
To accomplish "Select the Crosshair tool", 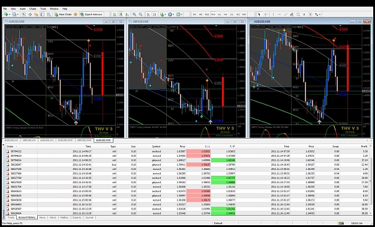I will 265,14.
